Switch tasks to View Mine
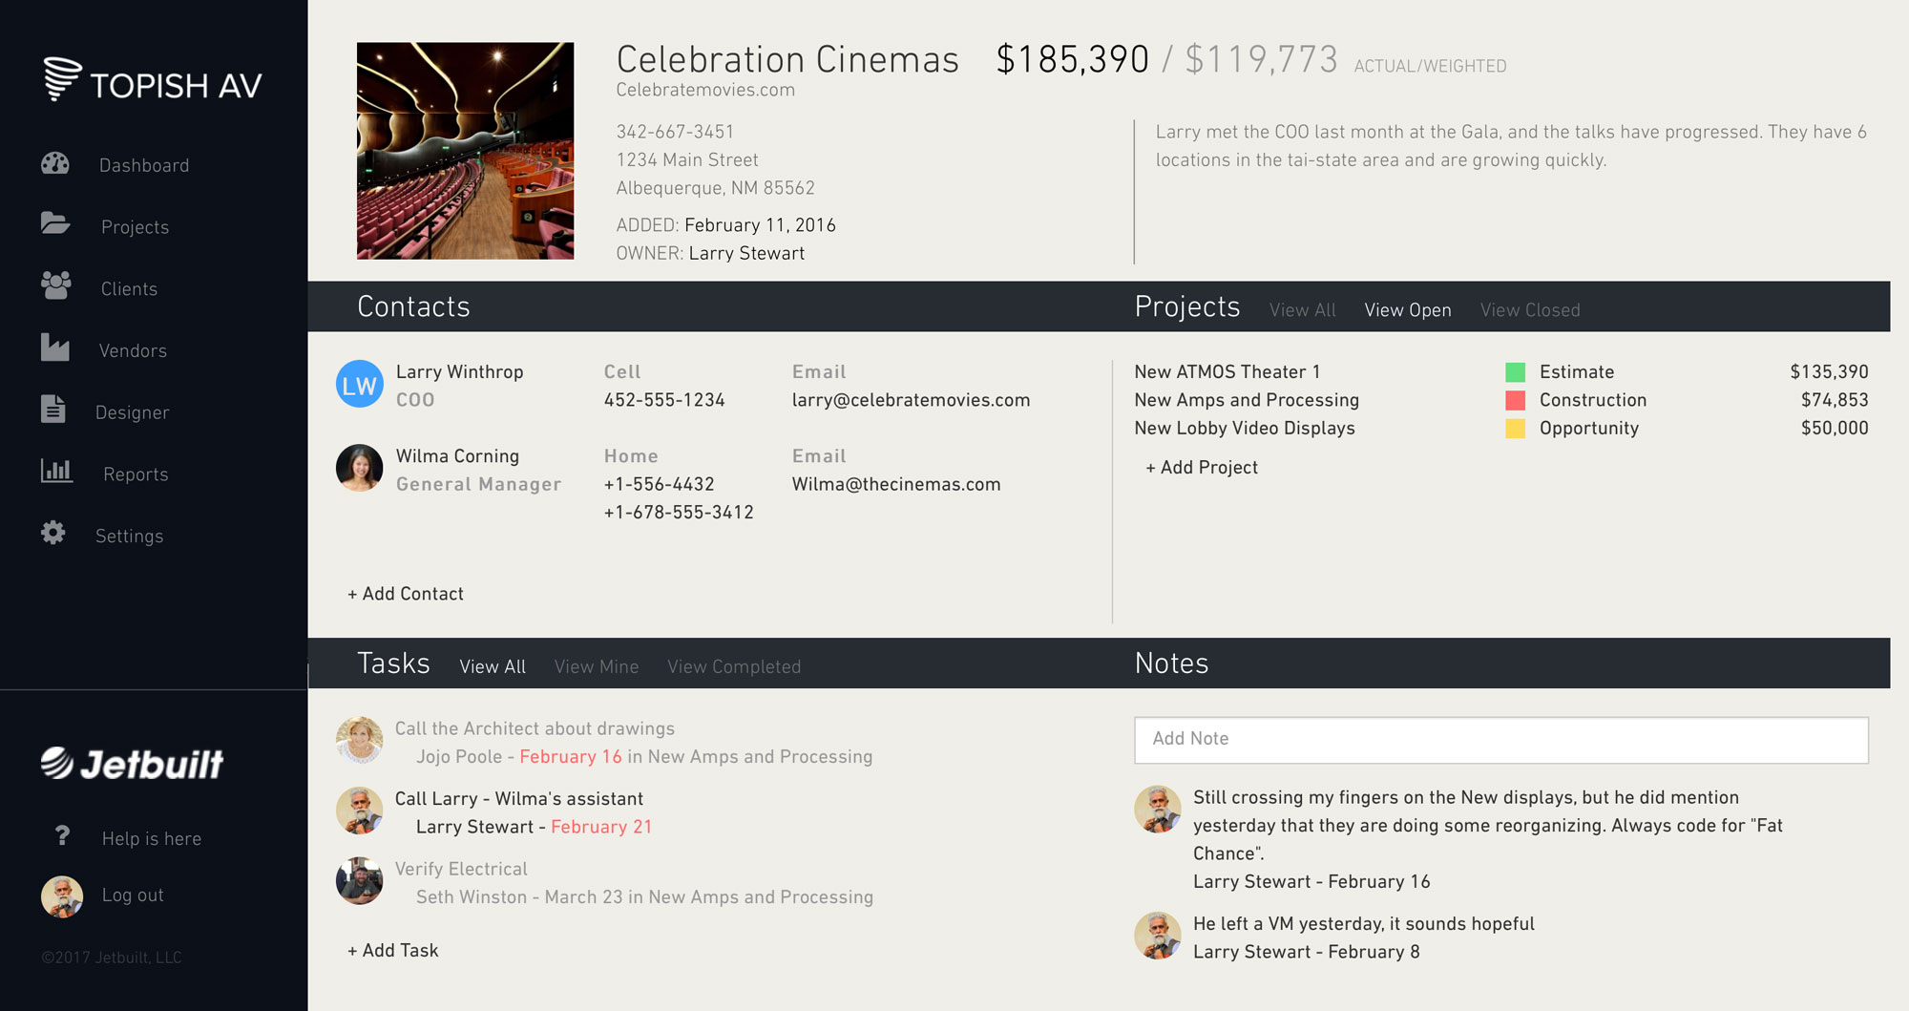This screenshot has width=1909, height=1011. tap(597, 666)
